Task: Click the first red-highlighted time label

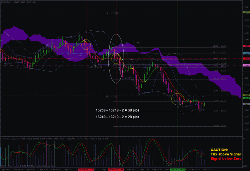Action: 86,170
